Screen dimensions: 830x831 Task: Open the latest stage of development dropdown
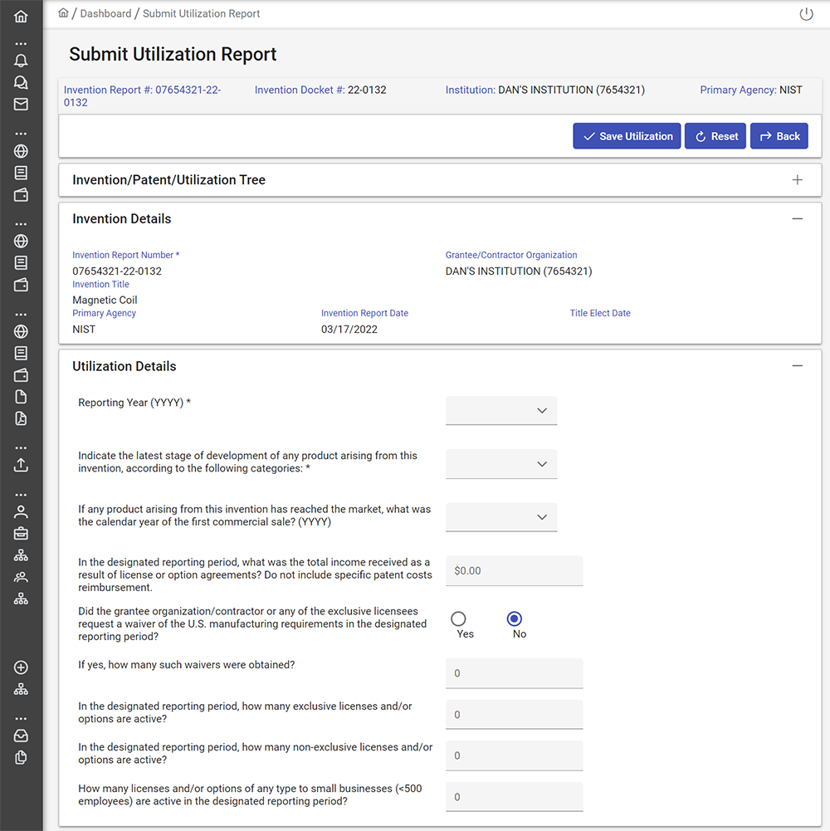[501, 464]
